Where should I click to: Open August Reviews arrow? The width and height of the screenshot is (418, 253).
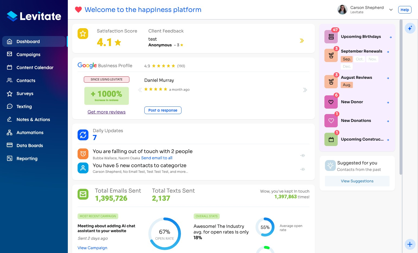pos(388,78)
